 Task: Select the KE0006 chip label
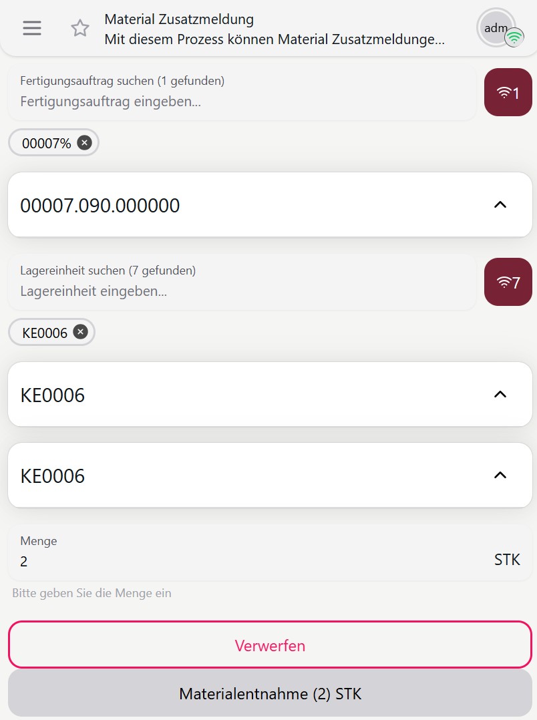point(45,333)
